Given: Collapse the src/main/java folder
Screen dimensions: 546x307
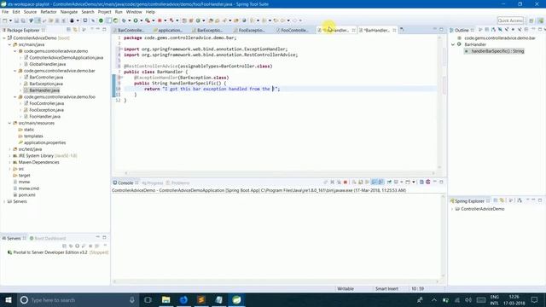Looking at the screenshot, I should (9, 44).
